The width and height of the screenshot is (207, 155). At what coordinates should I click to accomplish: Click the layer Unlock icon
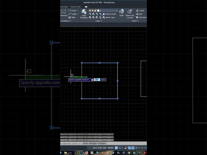click(100, 17)
